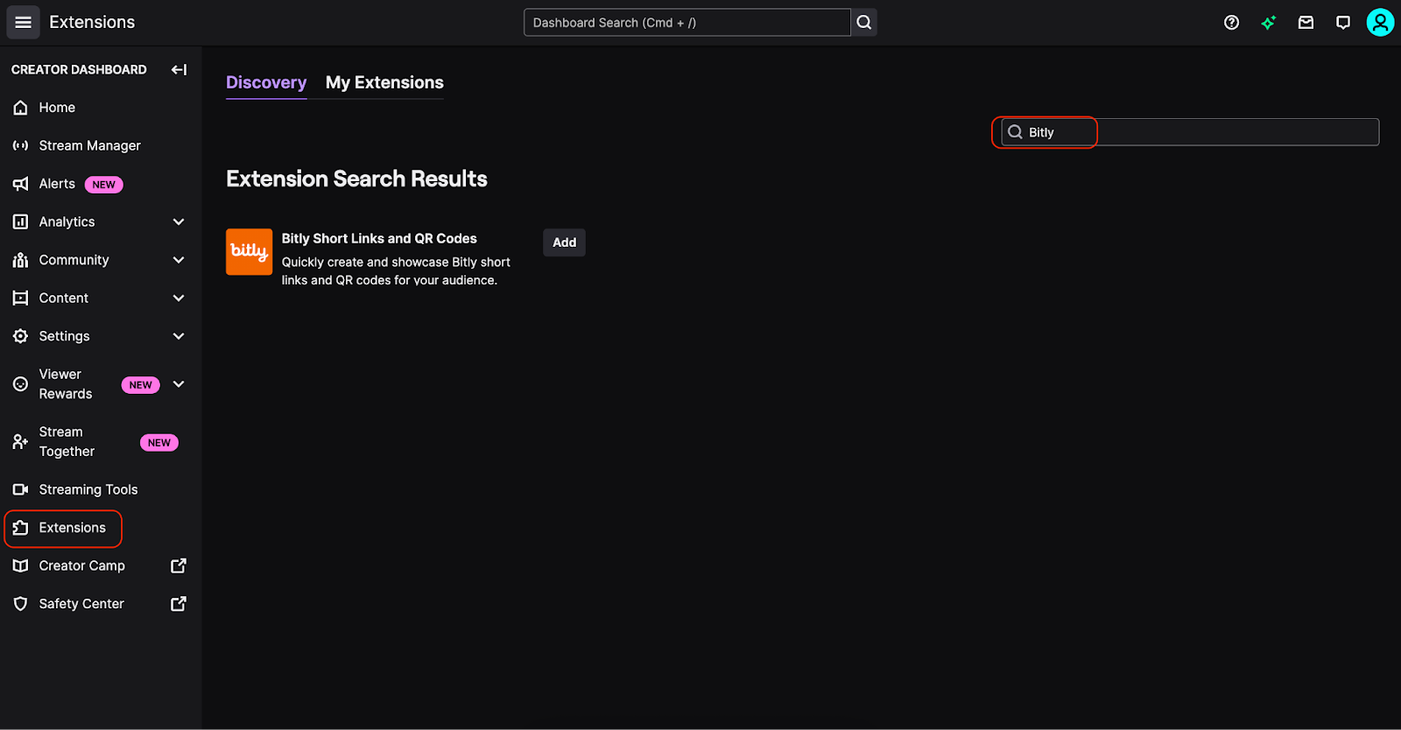The width and height of the screenshot is (1401, 730).
Task: Open the inbox mail icon
Action: pyautogui.click(x=1306, y=23)
